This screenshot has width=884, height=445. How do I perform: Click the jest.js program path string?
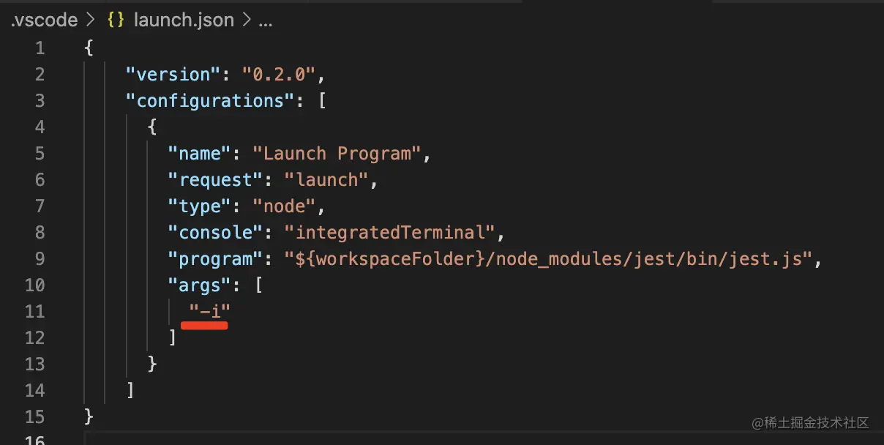tap(550, 258)
